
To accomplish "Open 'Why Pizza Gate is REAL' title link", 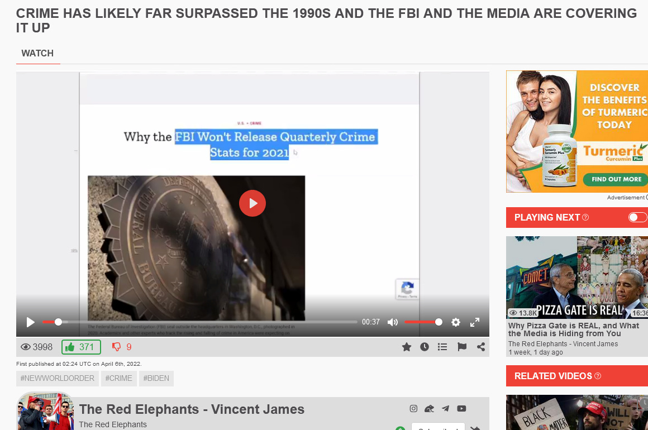I will (574, 329).
